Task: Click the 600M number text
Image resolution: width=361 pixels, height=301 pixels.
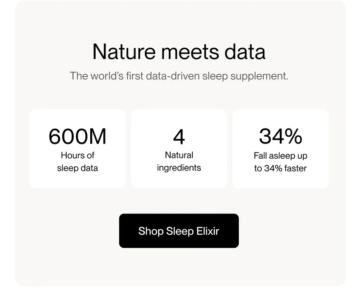Action: click(x=77, y=135)
